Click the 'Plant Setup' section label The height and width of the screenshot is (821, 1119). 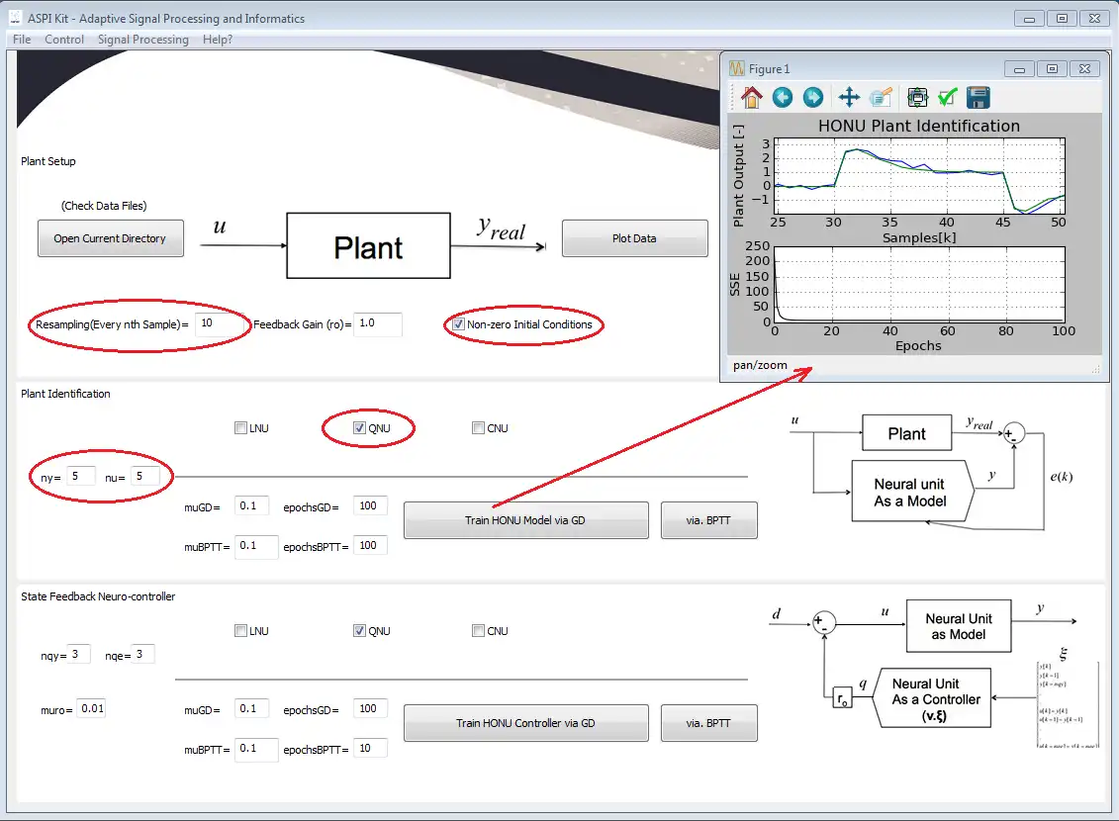pyautogui.click(x=47, y=161)
